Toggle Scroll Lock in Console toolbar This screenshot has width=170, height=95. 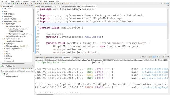pos(150,57)
